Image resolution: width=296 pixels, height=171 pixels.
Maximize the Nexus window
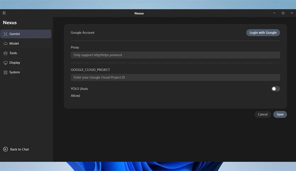coord(283,13)
